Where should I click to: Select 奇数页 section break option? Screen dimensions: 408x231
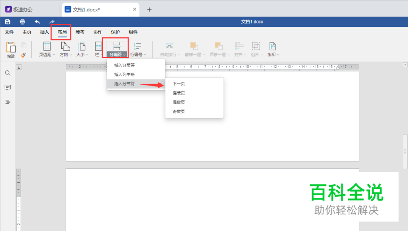(178, 111)
